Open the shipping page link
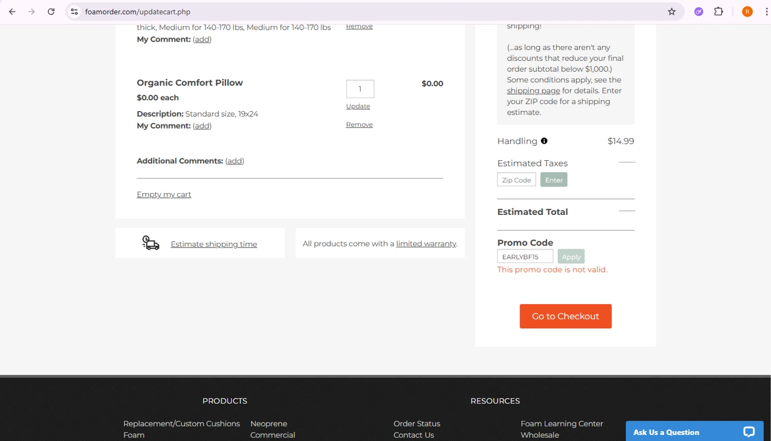This screenshot has height=441, width=771. click(x=534, y=90)
